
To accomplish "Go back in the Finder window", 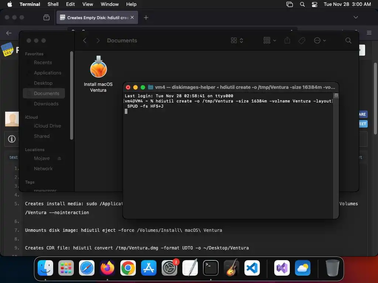I will [85, 41].
